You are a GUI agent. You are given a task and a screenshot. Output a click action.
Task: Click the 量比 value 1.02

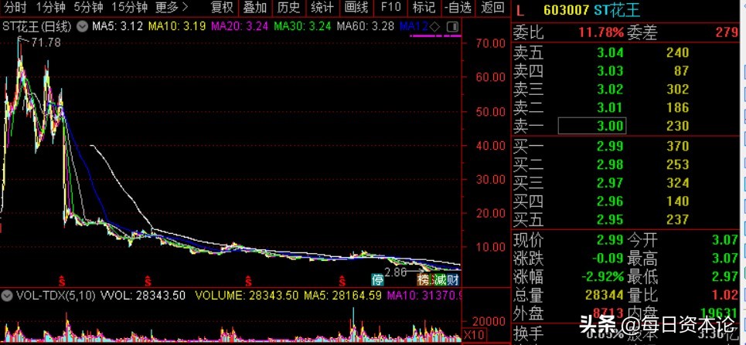(x=726, y=295)
